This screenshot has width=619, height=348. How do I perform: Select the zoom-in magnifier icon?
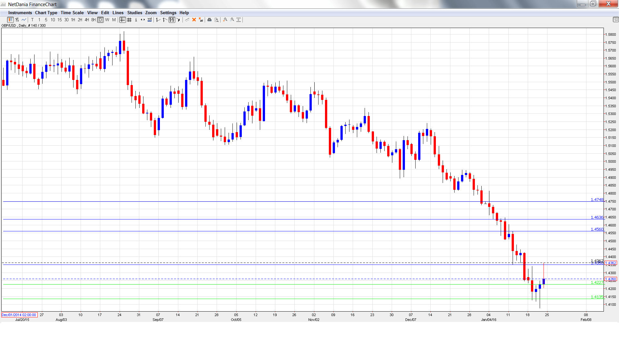(225, 20)
